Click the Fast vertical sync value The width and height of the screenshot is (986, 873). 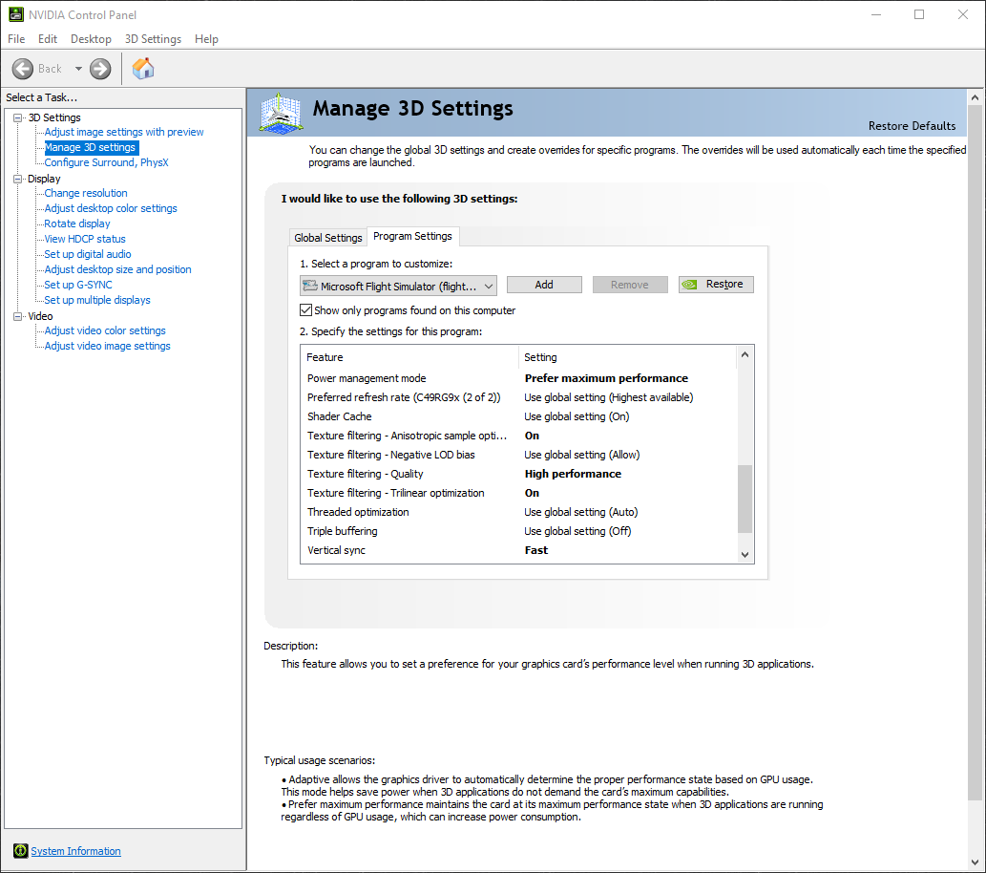tap(535, 550)
